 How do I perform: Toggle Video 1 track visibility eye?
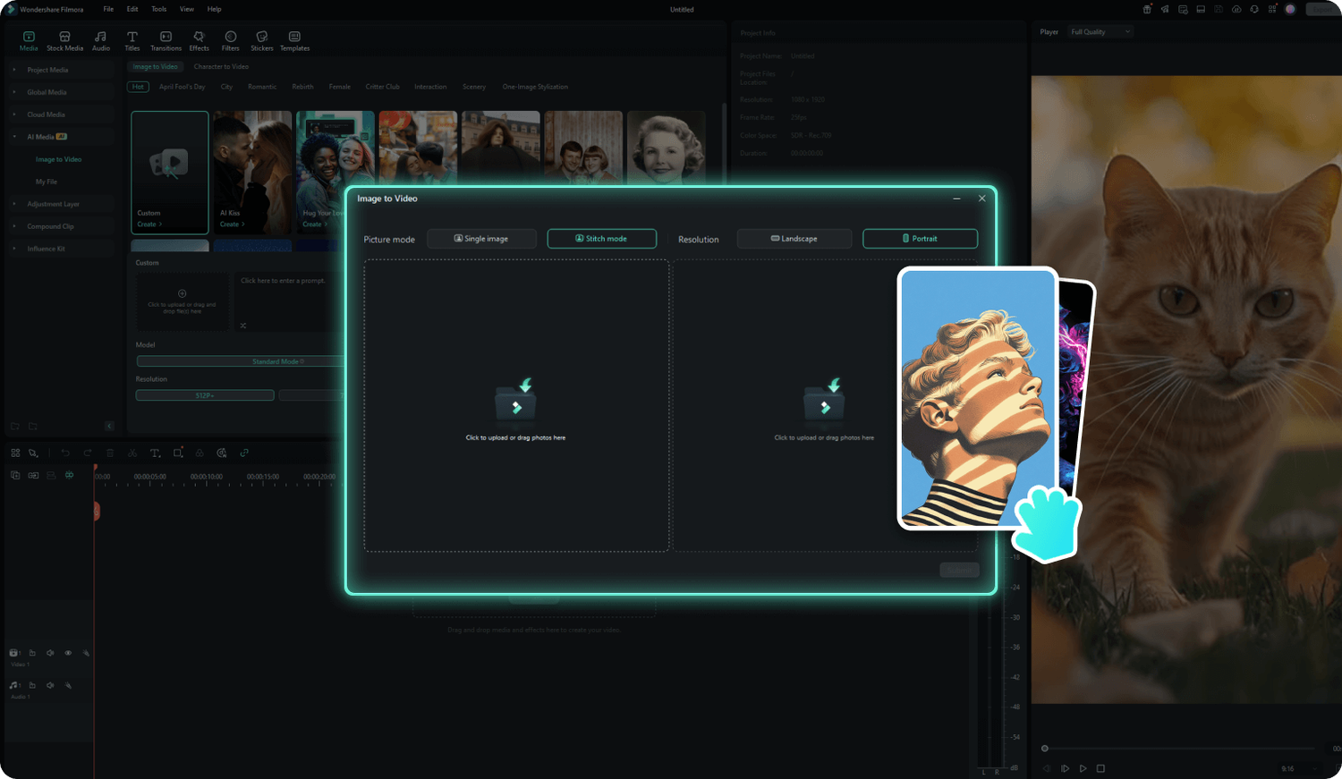68,653
